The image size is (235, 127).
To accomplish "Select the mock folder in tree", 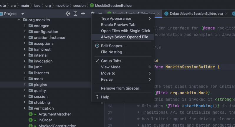I will 39,79.
